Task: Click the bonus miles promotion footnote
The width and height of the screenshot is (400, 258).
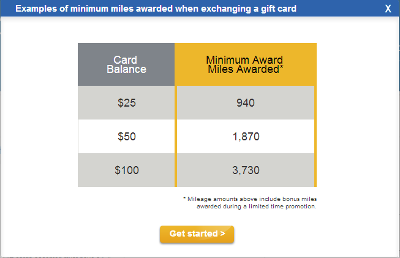Action: pos(250,203)
